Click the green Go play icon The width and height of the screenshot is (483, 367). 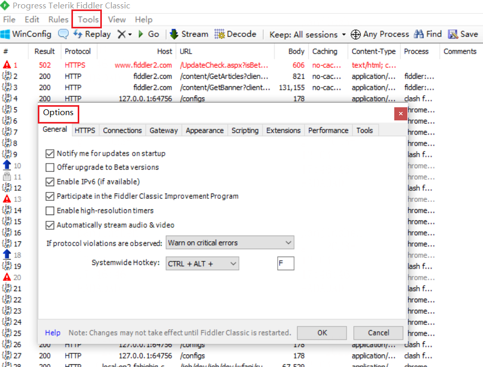[141, 34]
